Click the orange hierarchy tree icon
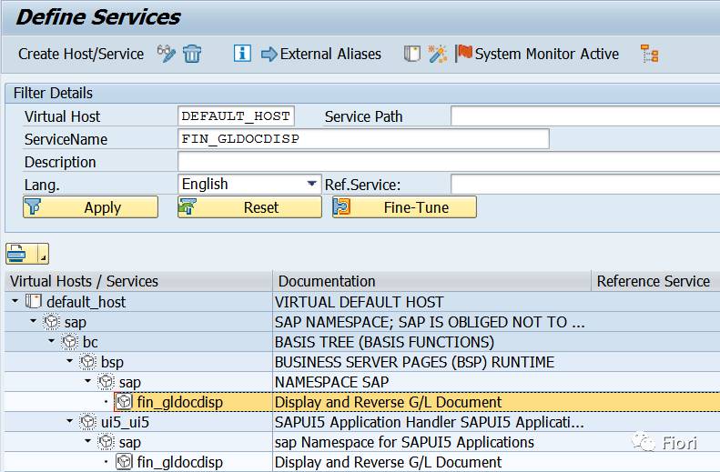 pos(650,54)
